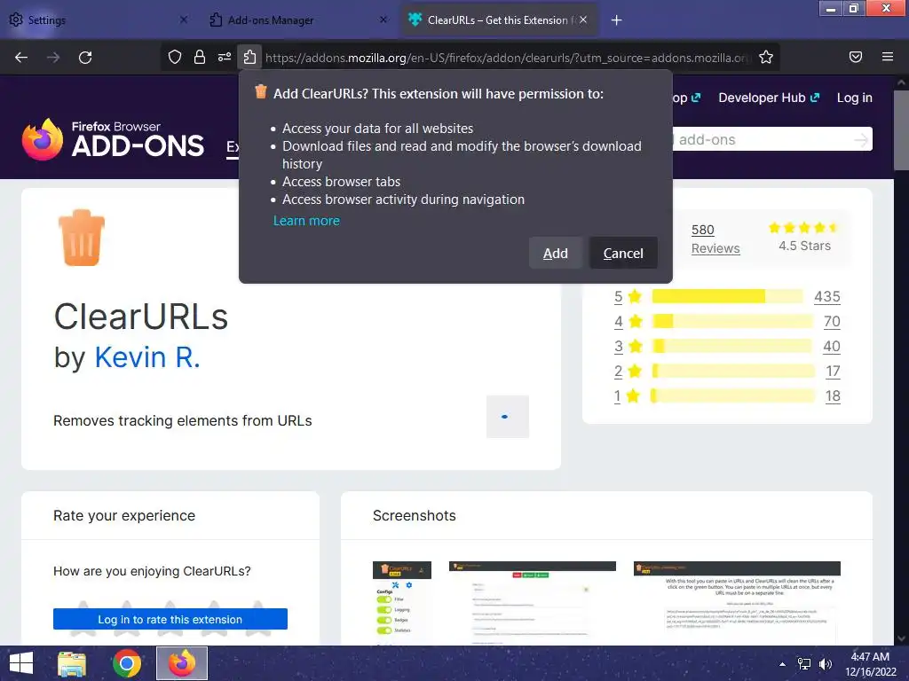Image resolution: width=909 pixels, height=681 pixels.
Task: Open the Firefox application menu
Action: click(x=887, y=57)
